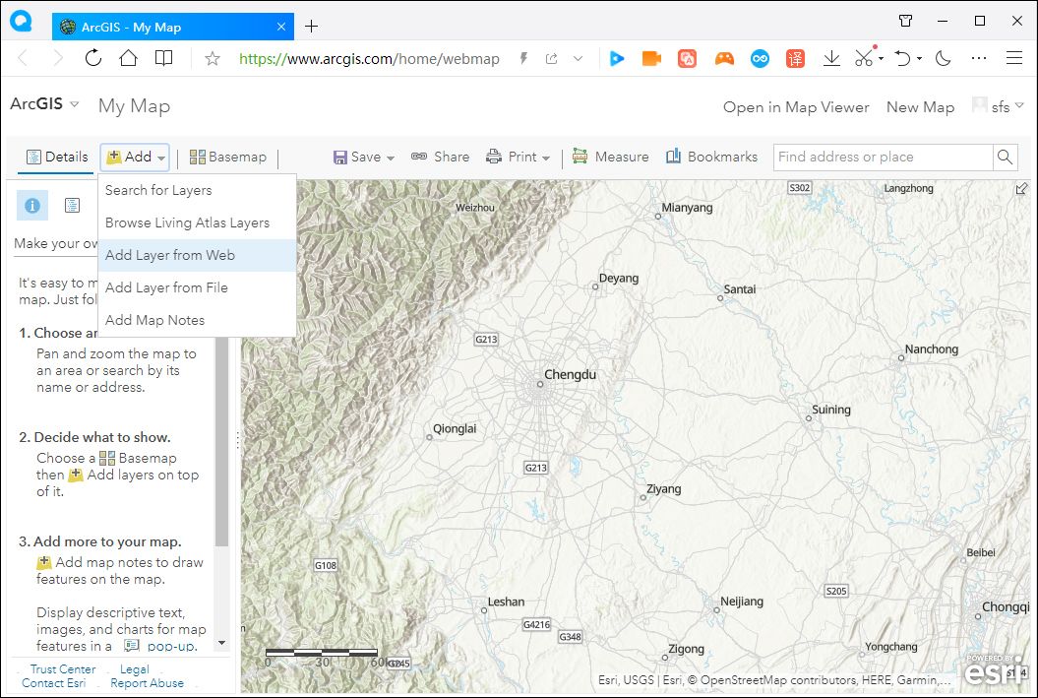1038x698 pixels.
Task: Bookmark this page with the star icon
Action: 212,59
